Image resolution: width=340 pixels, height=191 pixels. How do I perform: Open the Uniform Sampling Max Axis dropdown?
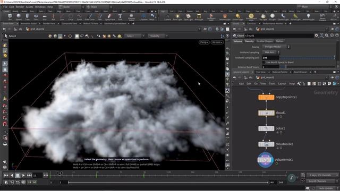tap(271, 52)
